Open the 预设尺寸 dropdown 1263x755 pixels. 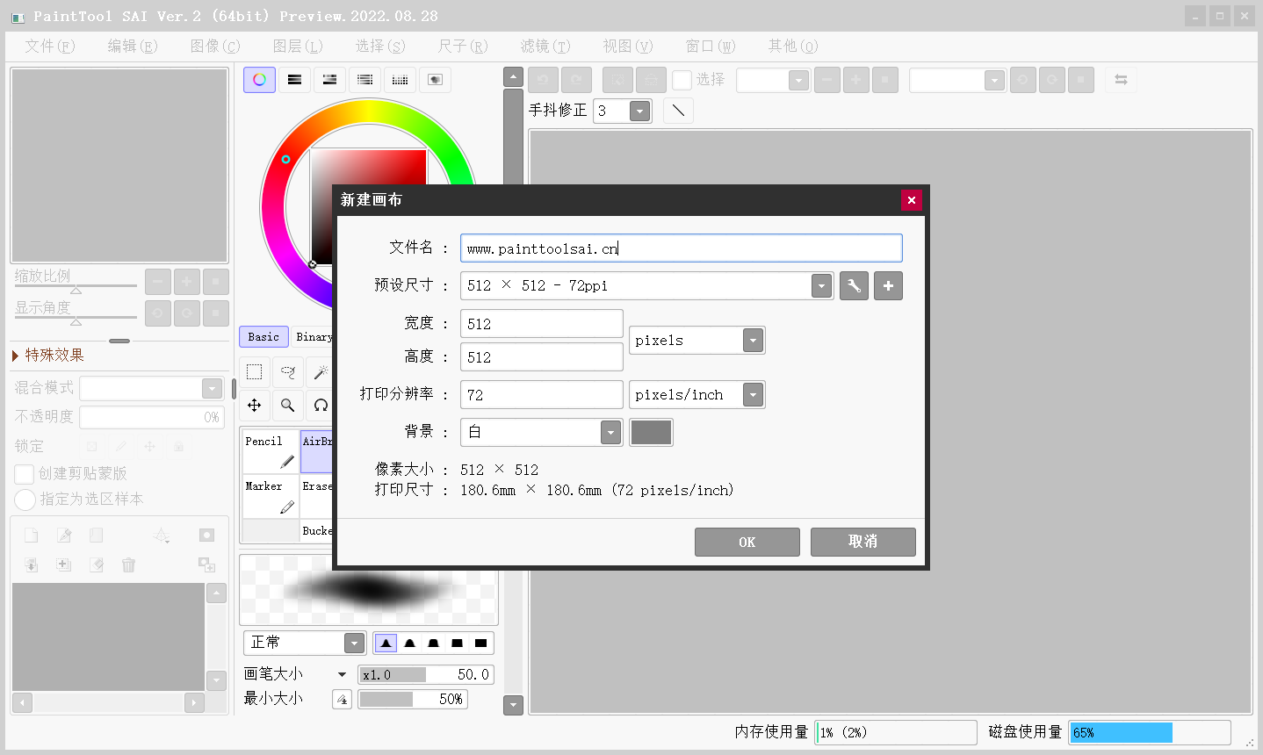click(x=821, y=286)
